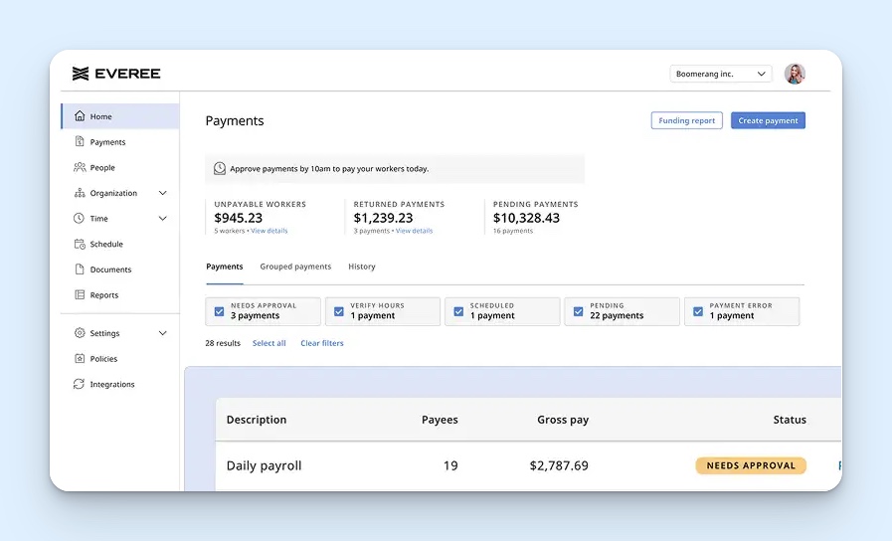This screenshot has width=892, height=541.
Task: Expand the Settings menu chevron
Action: coord(163,333)
